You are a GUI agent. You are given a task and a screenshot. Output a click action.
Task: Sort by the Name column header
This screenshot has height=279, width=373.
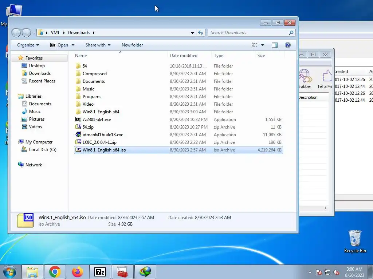[81, 56]
